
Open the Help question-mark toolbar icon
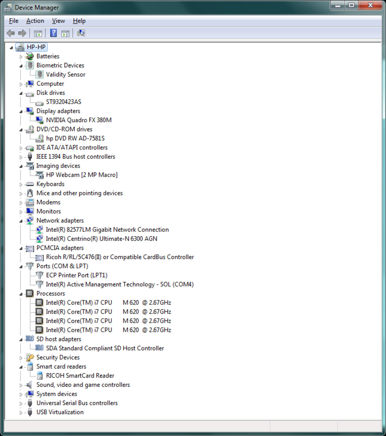coord(53,34)
